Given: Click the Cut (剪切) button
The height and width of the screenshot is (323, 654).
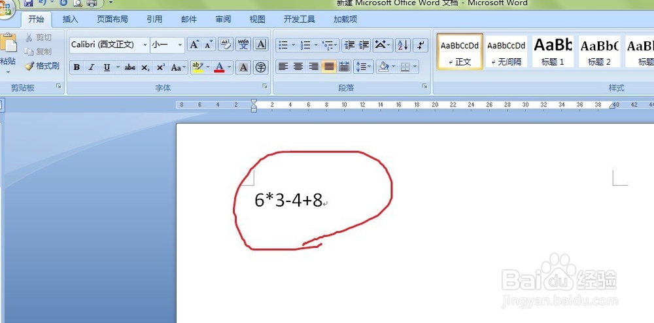Looking at the screenshot, I should coord(39,38).
